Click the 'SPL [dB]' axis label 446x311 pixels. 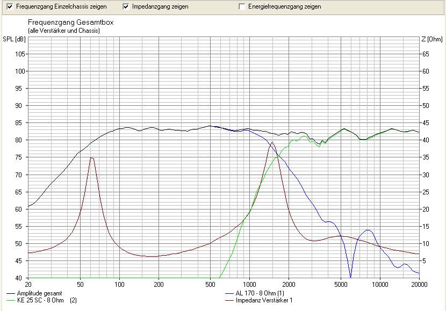click(x=14, y=39)
